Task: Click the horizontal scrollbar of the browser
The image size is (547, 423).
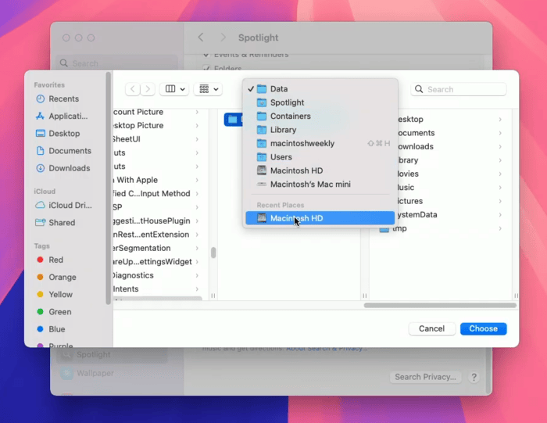Action: [440, 306]
